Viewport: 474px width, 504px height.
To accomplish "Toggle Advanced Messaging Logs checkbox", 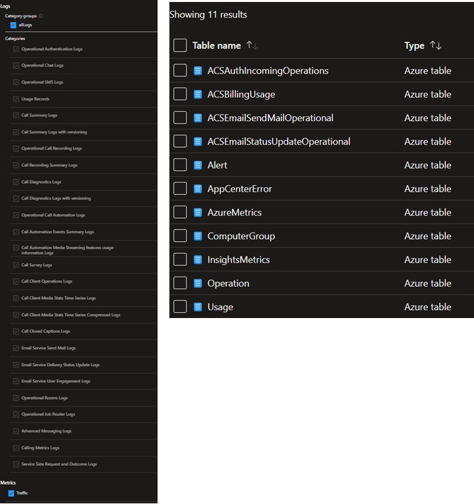I will pyautogui.click(x=16, y=431).
